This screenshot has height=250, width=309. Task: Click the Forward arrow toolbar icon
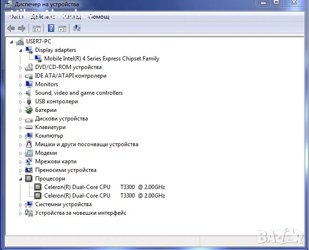(22, 29)
